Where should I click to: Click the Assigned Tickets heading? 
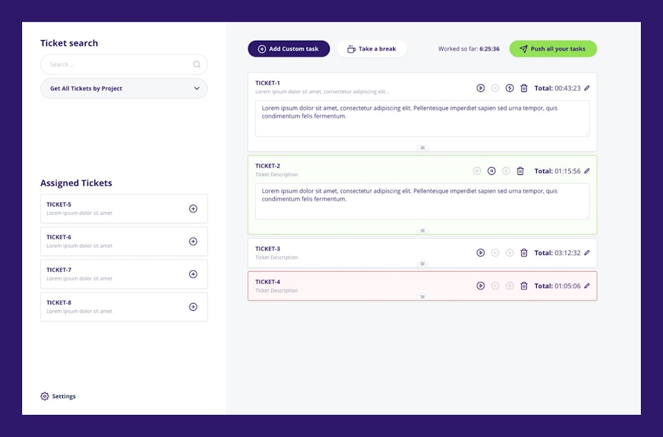tap(76, 183)
